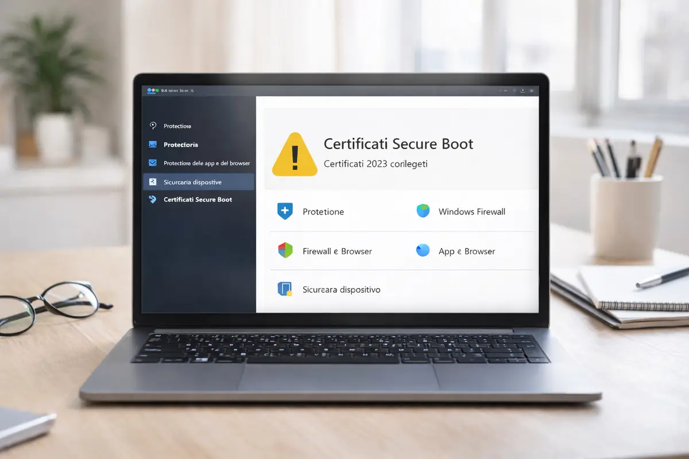The image size is (689, 459).
Task: Open 'Protectiore dele app e del browser' in sidebar
Action: (x=206, y=163)
